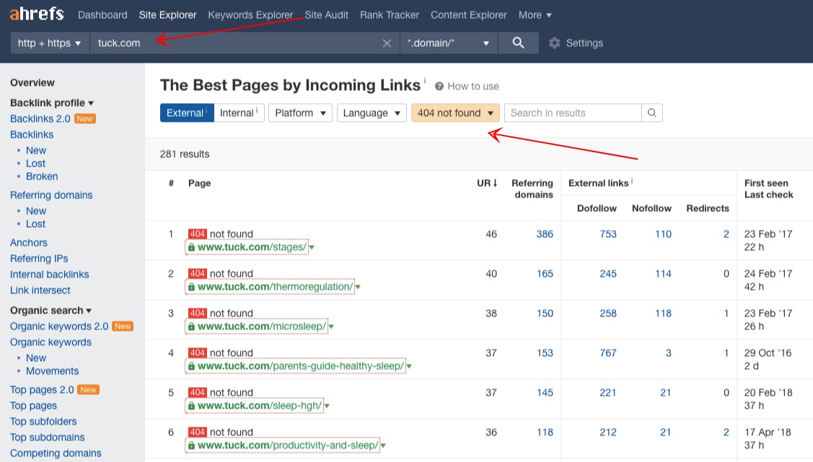
Task: Collapse Organic search section
Action: coord(50,310)
